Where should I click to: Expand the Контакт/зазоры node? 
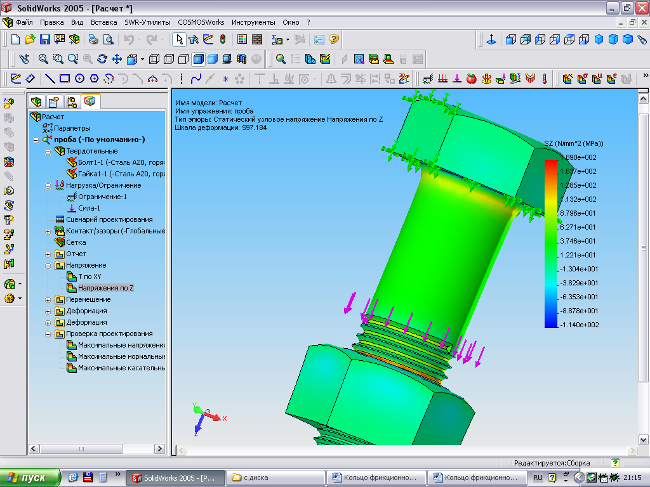(x=48, y=231)
